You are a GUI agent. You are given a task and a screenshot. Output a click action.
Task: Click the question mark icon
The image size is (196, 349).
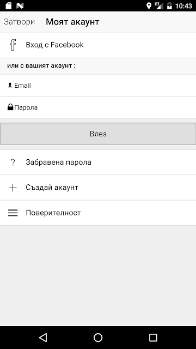point(13,163)
